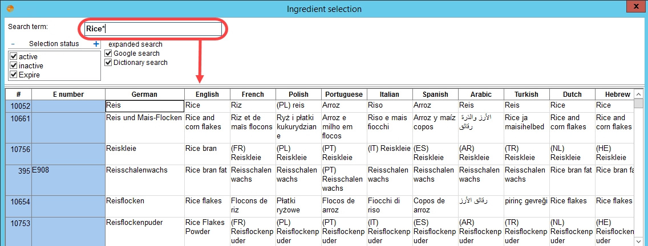Click the Arabic column header
Image resolution: width=648 pixels, height=246 pixels.
(x=481, y=94)
